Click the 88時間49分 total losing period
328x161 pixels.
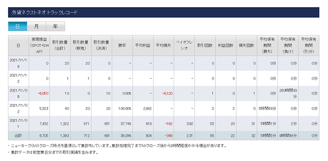[x=288, y=136]
